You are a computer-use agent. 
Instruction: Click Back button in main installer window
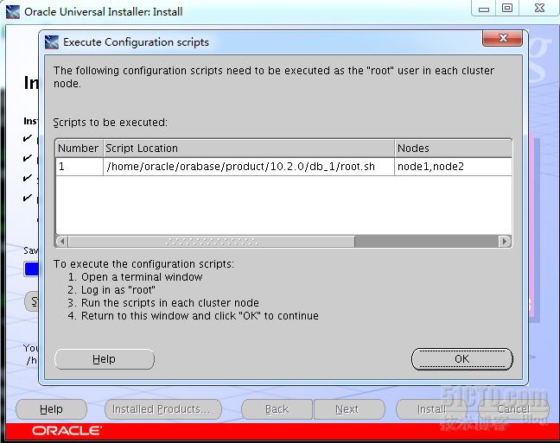277,409
